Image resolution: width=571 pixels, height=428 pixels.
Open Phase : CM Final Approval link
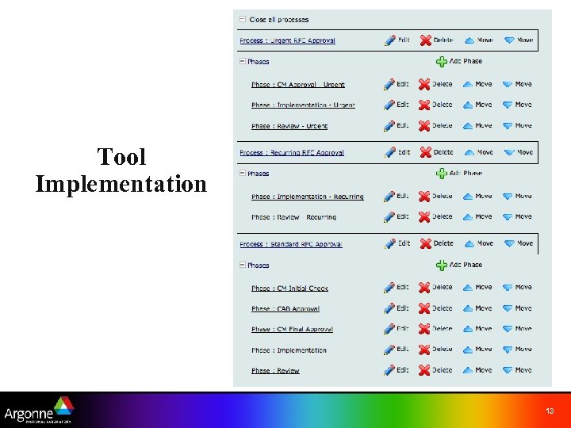point(292,330)
